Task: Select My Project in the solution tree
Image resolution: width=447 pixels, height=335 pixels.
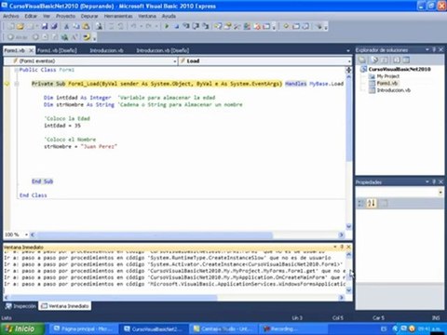Action: coord(388,76)
